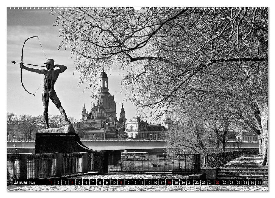Click the black calendar strip background
Screen dimensions: 275x198
(42, 182)
